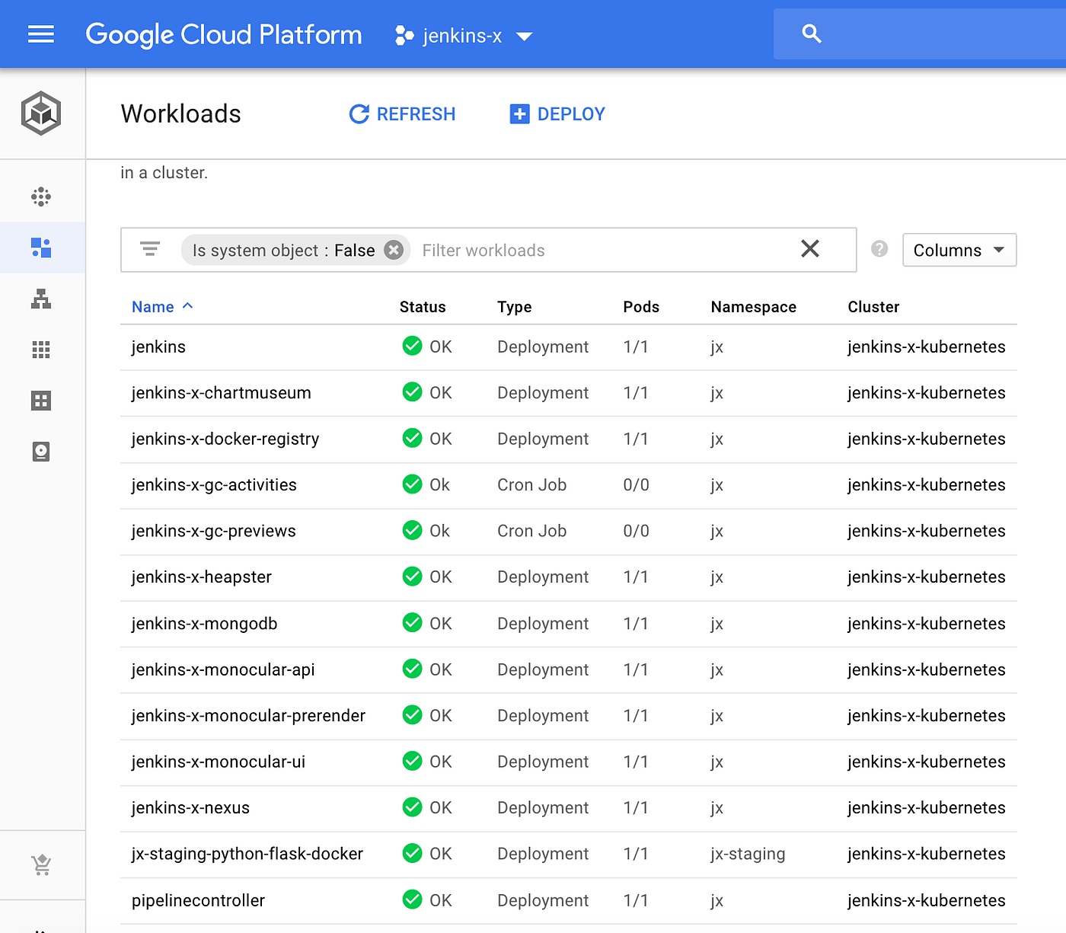Click the REFRESH button

[402, 114]
